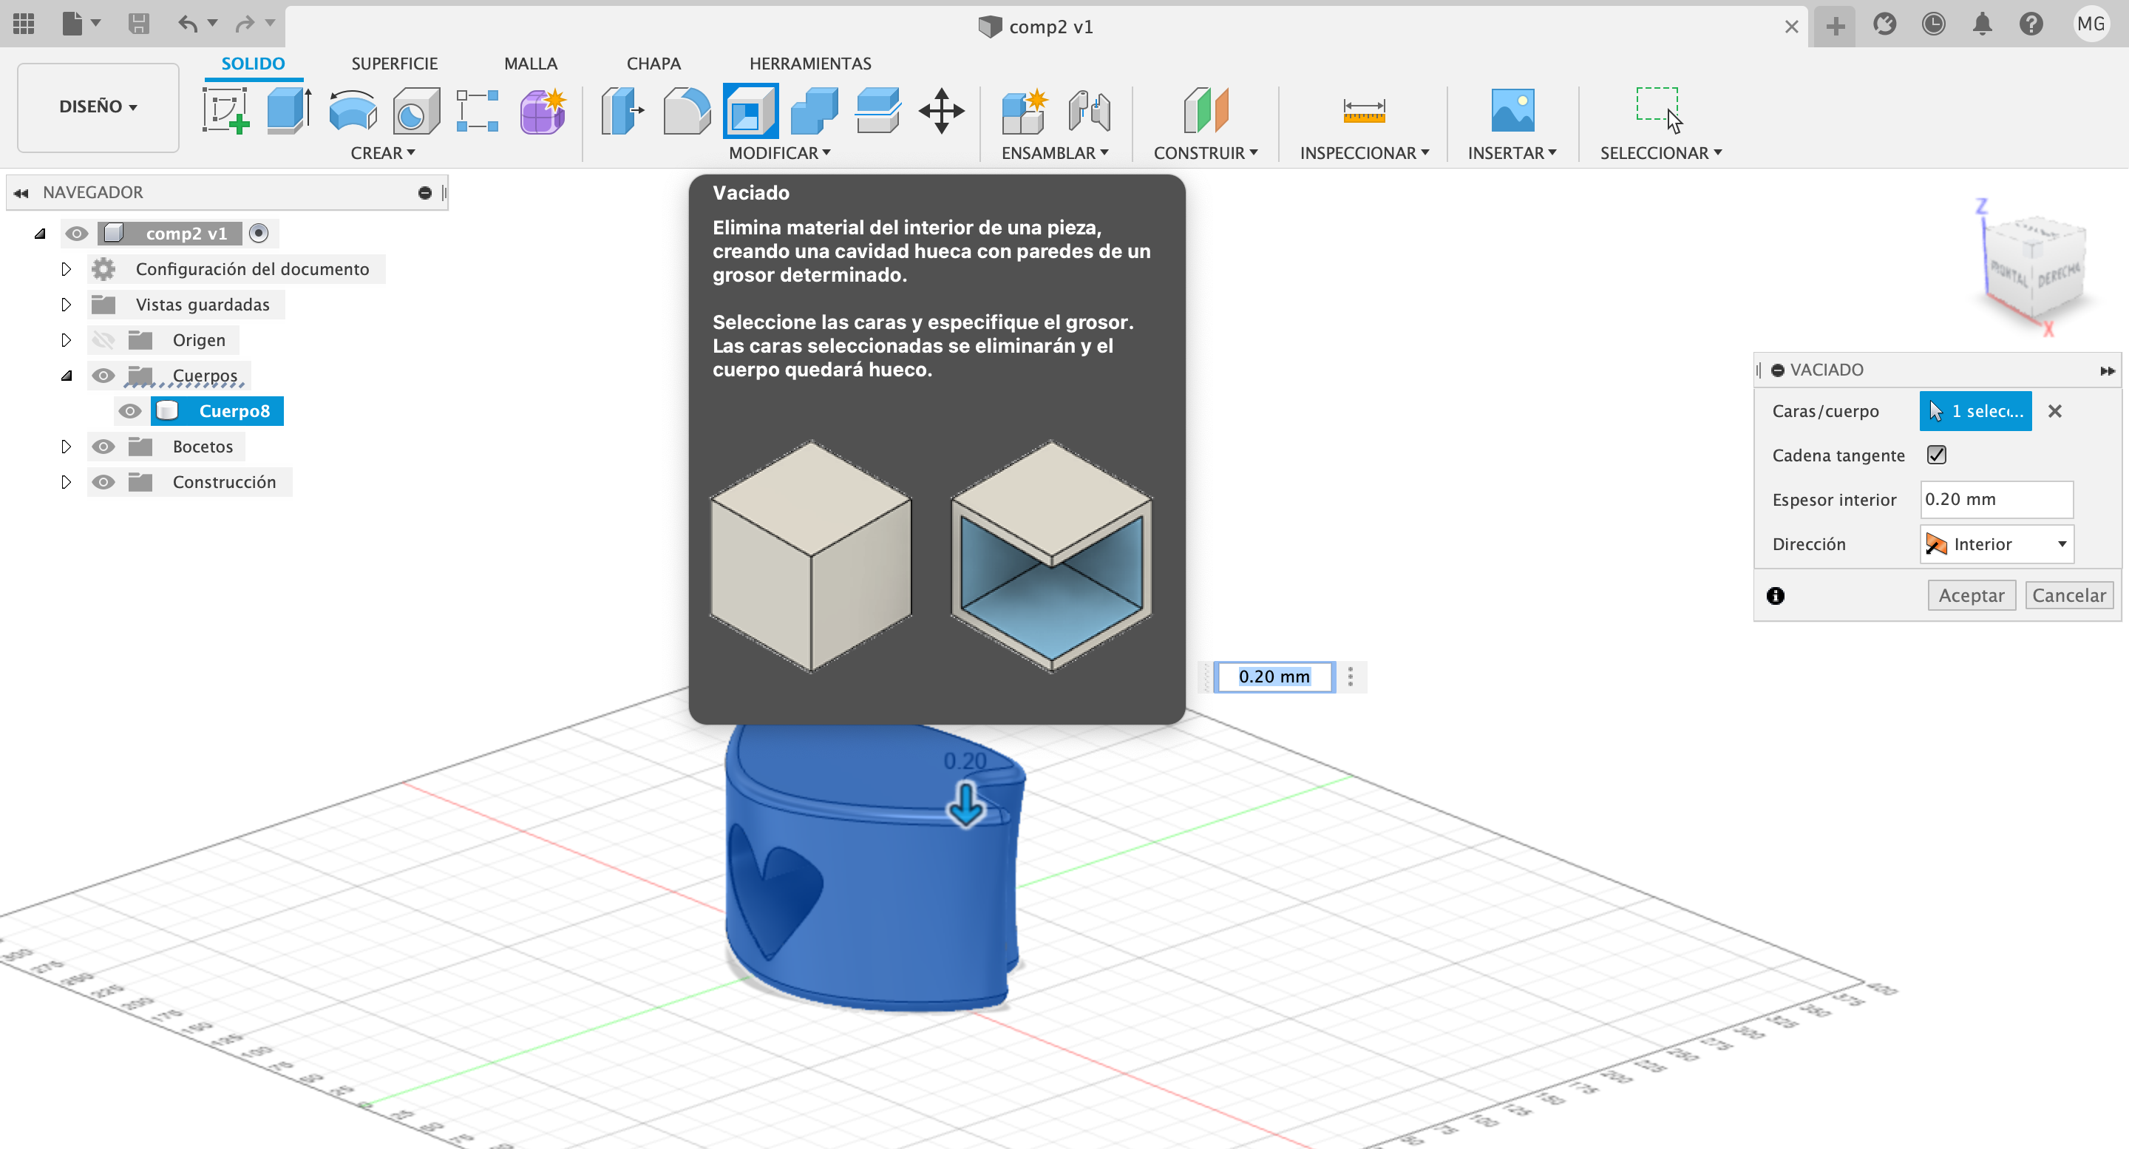The width and height of the screenshot is (2129, 1149).
Task: Click the Redo arrow icon
Action: coord(244,24)
